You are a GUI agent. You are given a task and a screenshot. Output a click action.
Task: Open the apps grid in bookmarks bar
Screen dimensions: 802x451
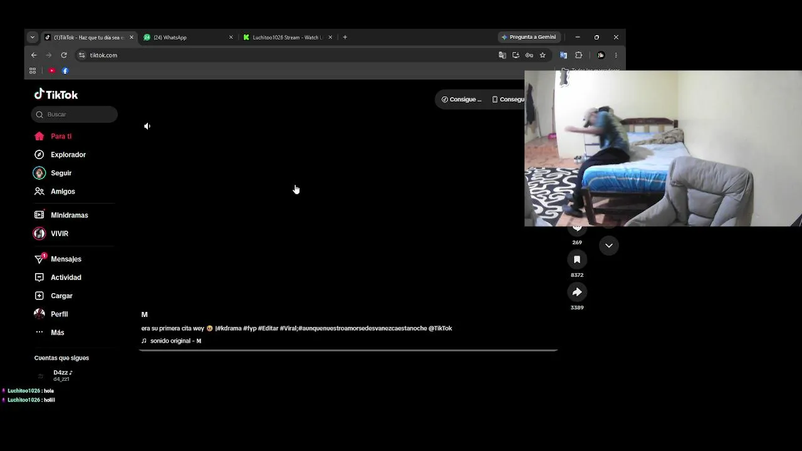coord(33,71)
